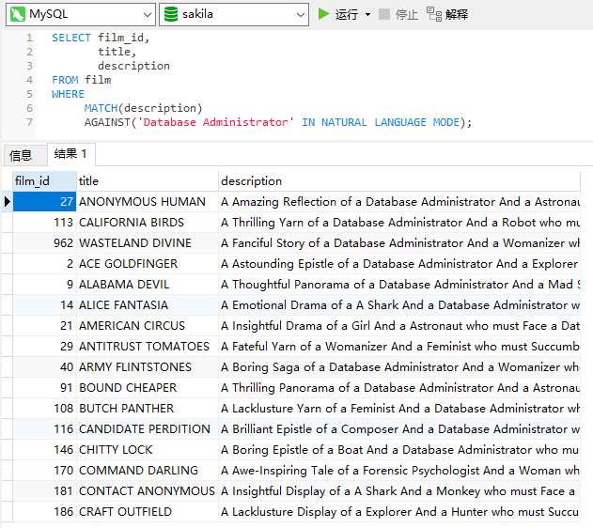Click the green sakila database icon
593x528 pixels.
pos(171,14)
